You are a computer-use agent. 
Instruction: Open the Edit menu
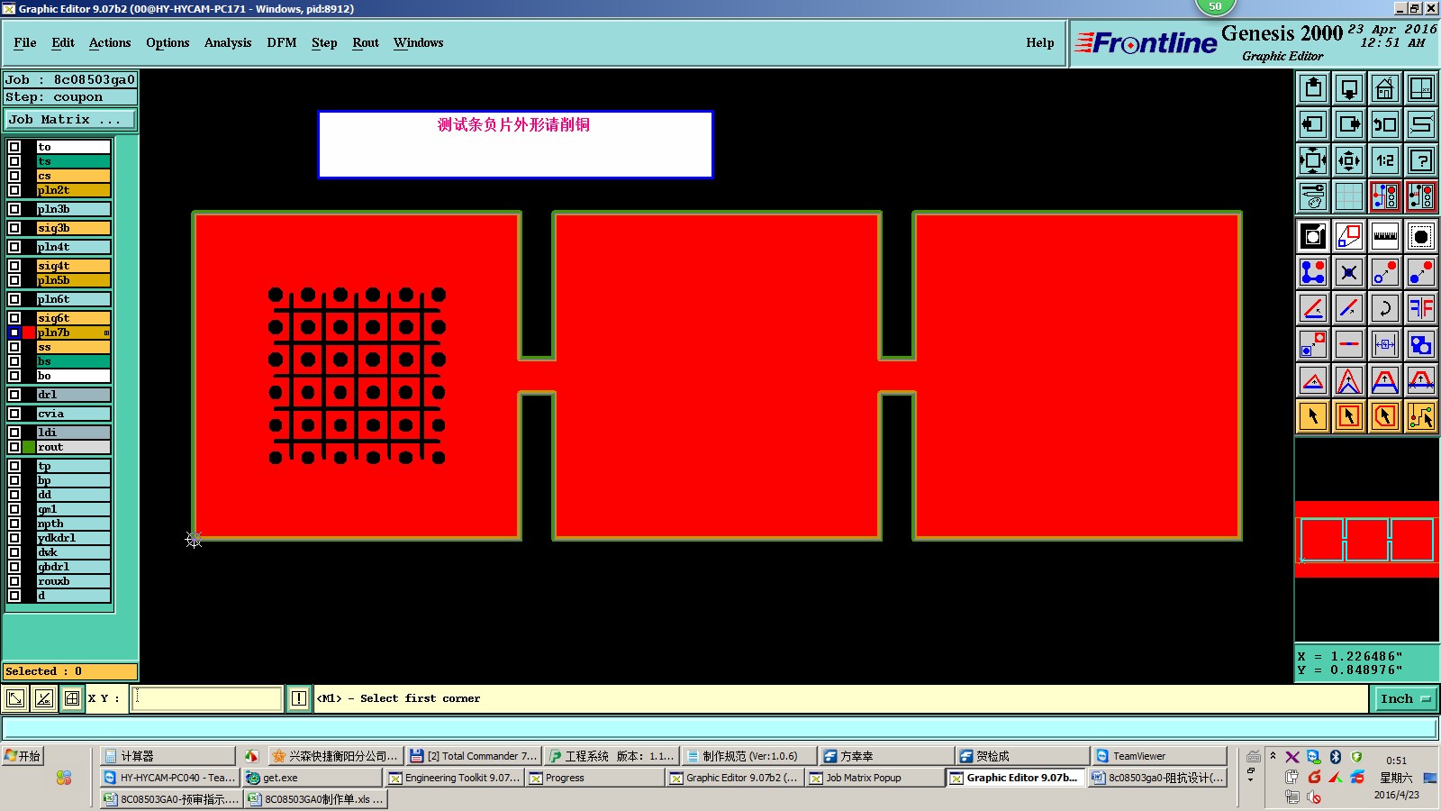tap(63, 42)
